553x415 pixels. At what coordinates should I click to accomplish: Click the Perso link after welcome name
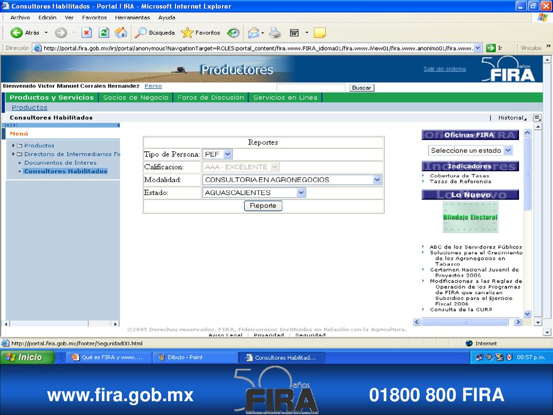click(x=153, y=86)
